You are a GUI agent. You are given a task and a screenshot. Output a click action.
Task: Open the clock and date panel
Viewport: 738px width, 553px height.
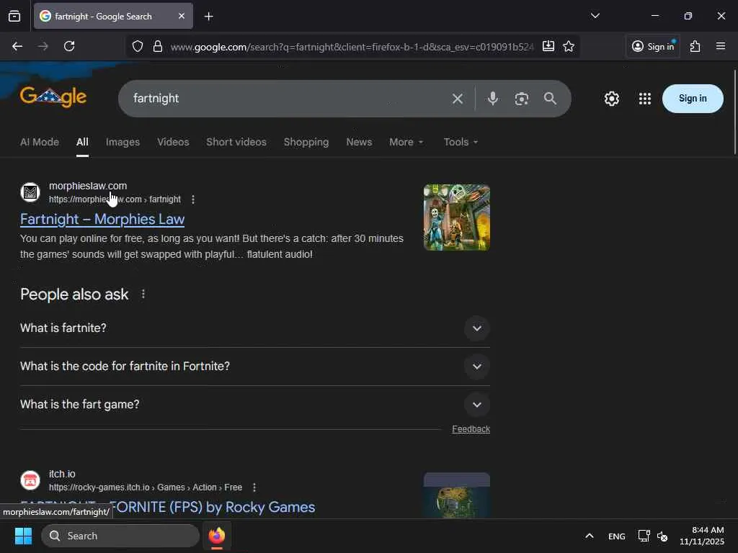(702, 536)
